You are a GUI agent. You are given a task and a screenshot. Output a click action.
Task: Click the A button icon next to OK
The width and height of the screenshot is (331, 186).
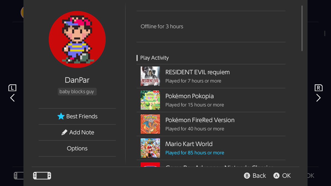click(276, 176)
